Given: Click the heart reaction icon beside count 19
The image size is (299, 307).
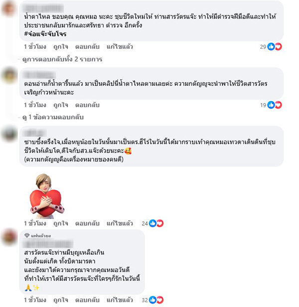Looking at the screenshot, I should coord(278,105).
